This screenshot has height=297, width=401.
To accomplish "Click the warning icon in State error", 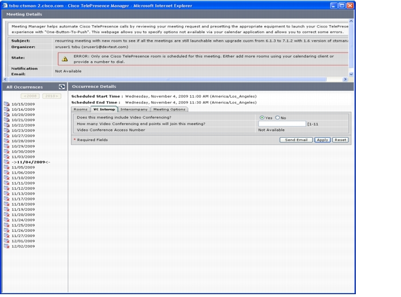I will [65, 59].
